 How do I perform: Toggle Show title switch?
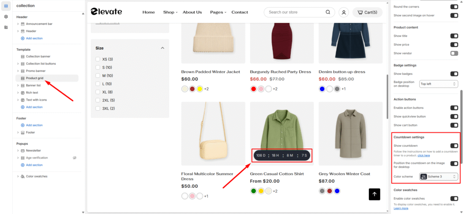454,36
